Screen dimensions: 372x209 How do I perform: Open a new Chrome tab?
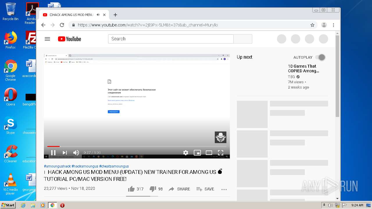tap(115, 15)
